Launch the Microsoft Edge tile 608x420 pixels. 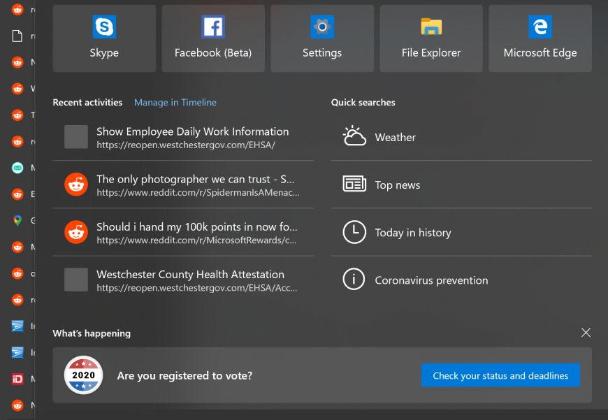tap(540, 38)
